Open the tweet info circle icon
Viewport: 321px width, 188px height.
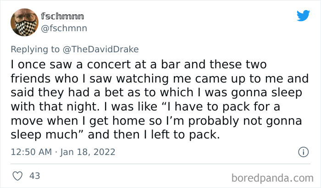click(303, 151)
